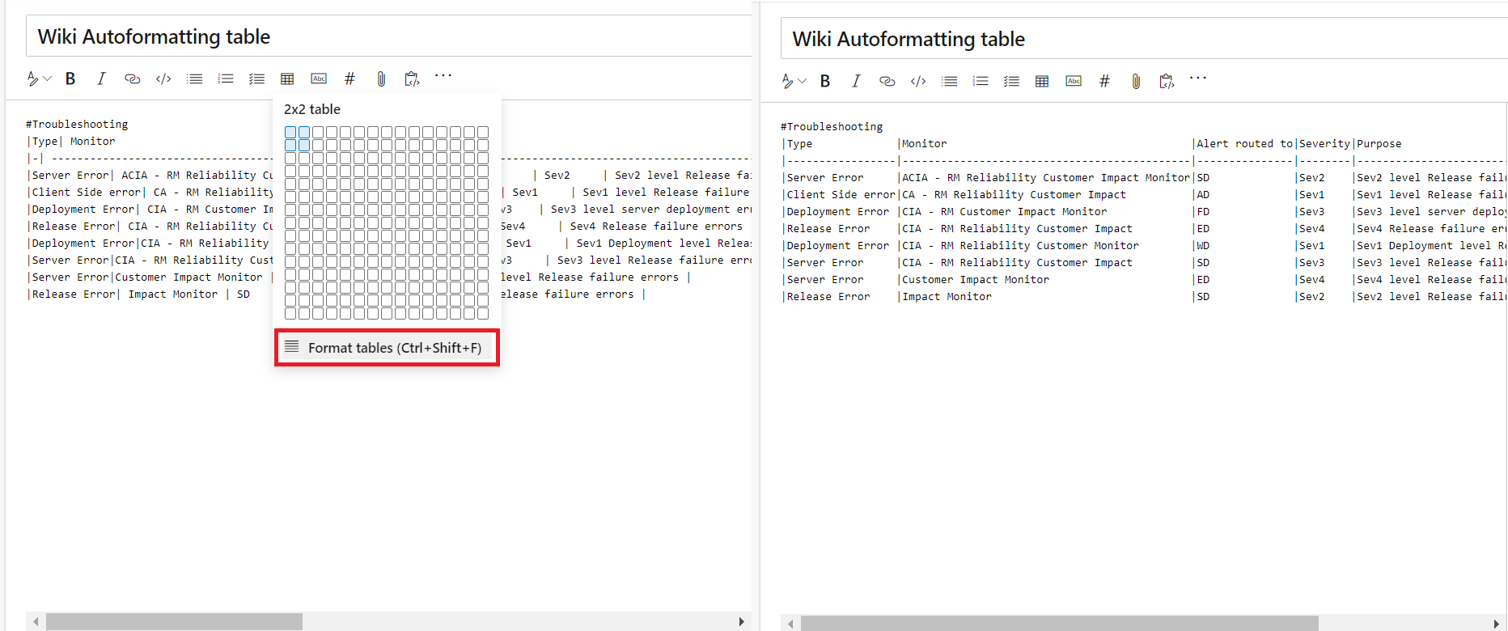
Task: Click 'ACIA - RM Reliability Customer Impact Monitor' cell
Action: coord(1045,177)
